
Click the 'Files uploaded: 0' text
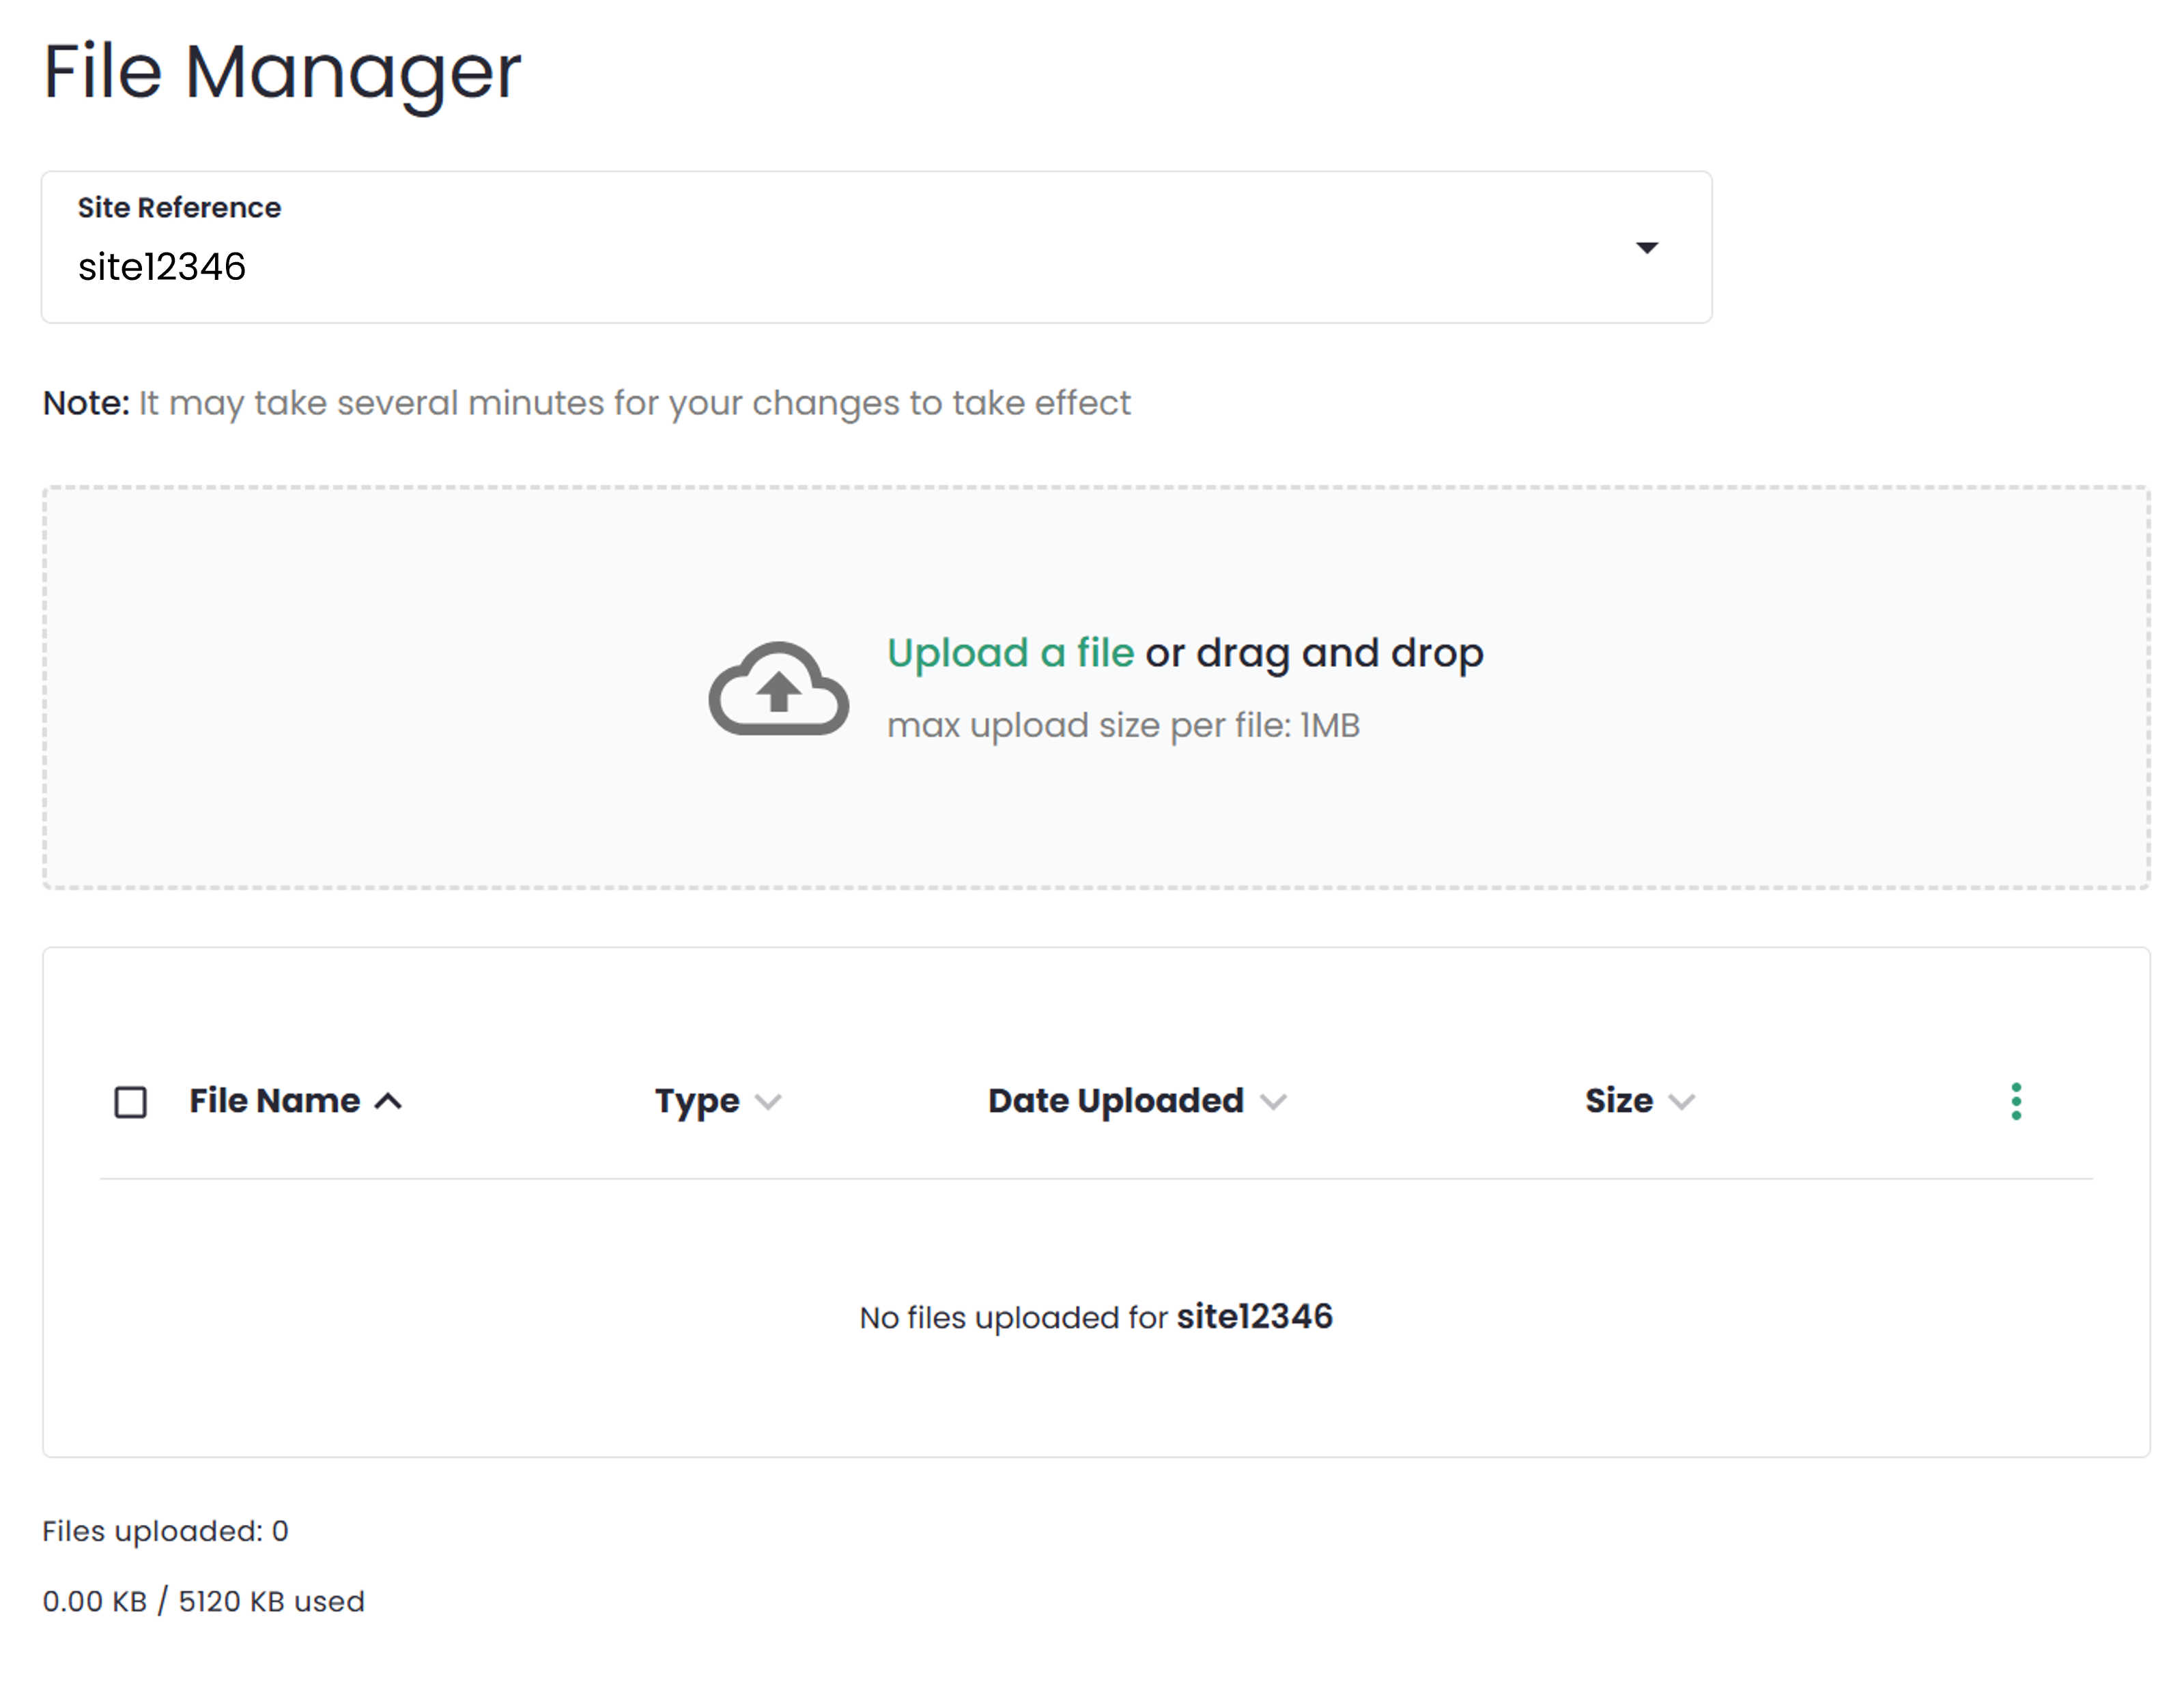click(x=165, y=1531)
